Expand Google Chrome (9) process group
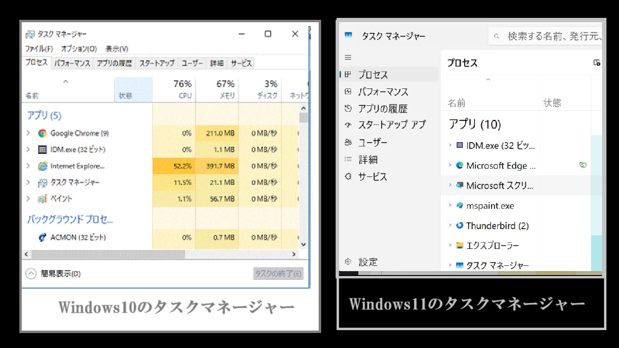This screenshot has width=619, height=348. click(x=28, y=133)
